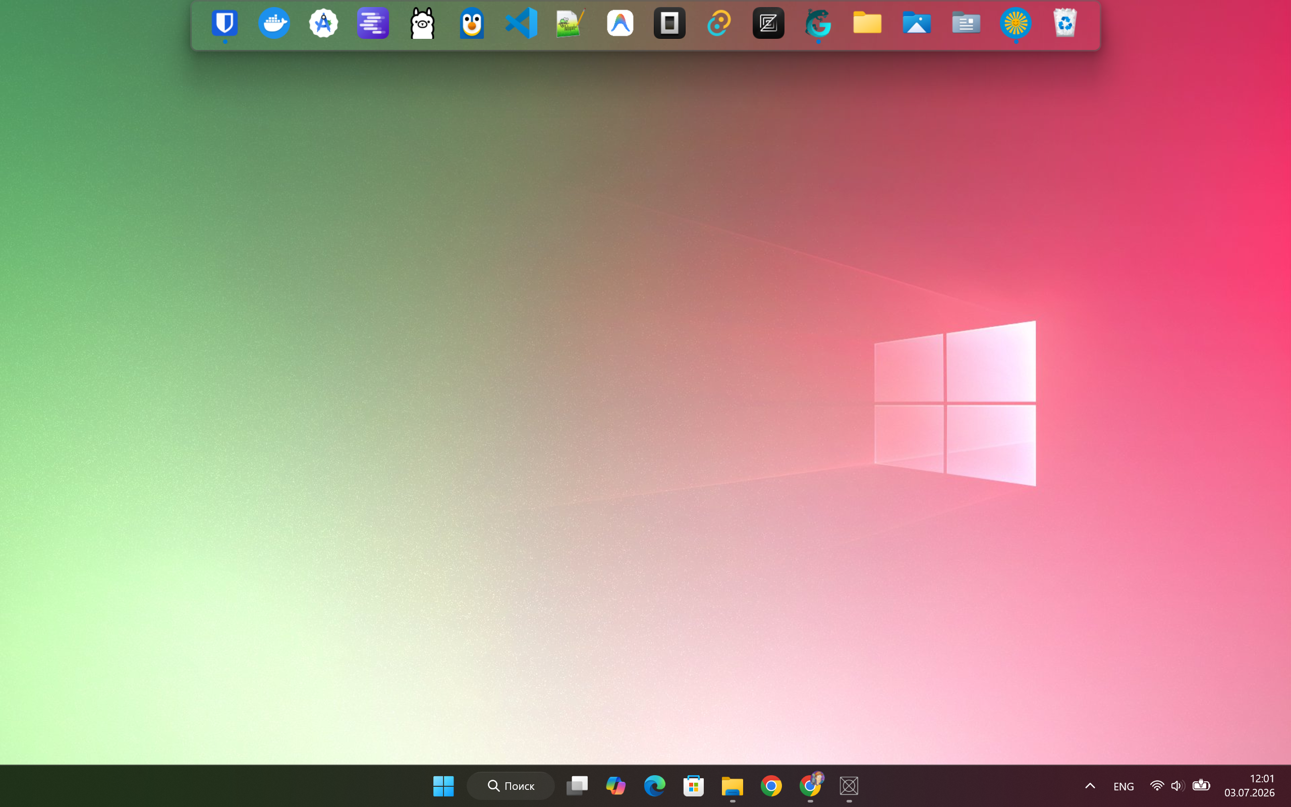Viewport: 1291px width, 807px height.
Task: Open the gray Documents folder in dock
Action: [966, 24]
